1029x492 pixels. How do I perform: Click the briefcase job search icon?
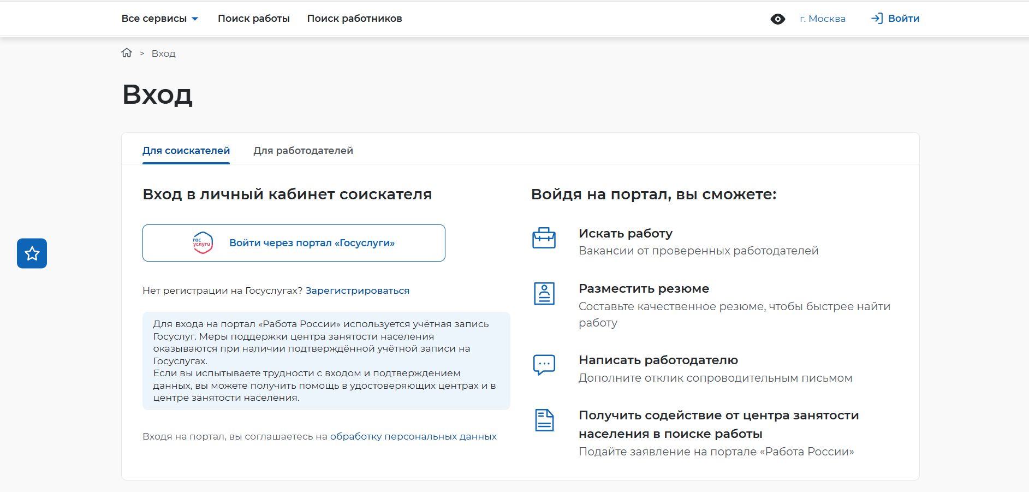(544, 238)
